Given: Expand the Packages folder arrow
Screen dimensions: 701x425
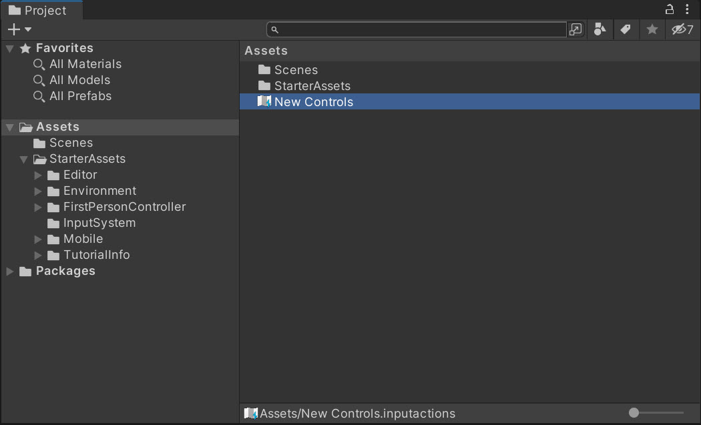Looking at the screenshot, I should pos(9,272).
